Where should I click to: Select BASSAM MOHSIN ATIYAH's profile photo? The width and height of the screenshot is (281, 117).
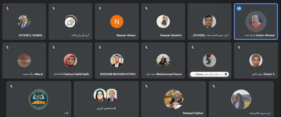pos(117,60)
